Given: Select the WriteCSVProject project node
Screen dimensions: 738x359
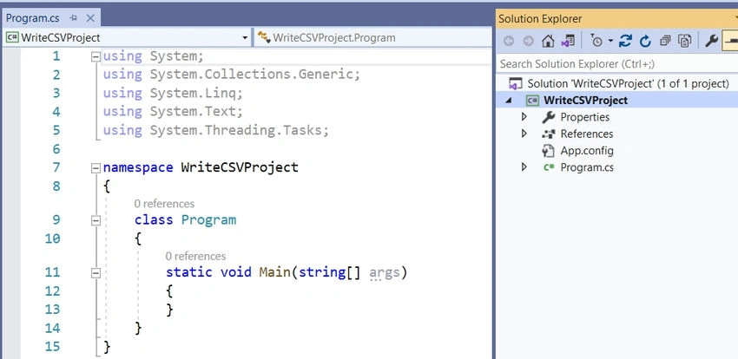Looking at the screenshot, I should [x=585, y=101].
